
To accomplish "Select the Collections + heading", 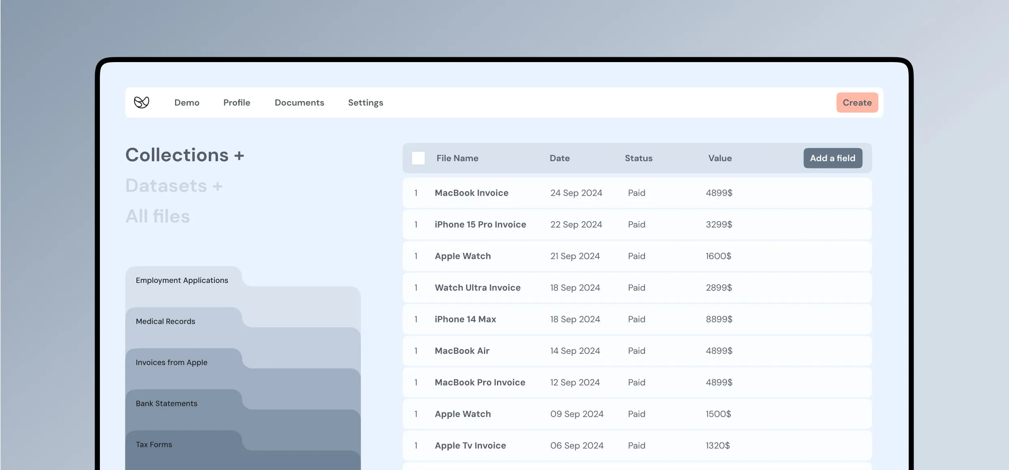I will [185, 155].
